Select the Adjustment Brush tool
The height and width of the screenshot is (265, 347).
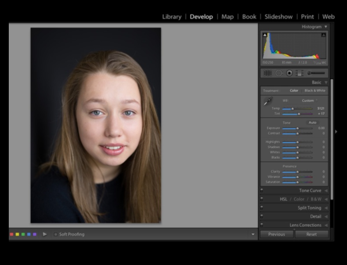[x=315, y=73]
